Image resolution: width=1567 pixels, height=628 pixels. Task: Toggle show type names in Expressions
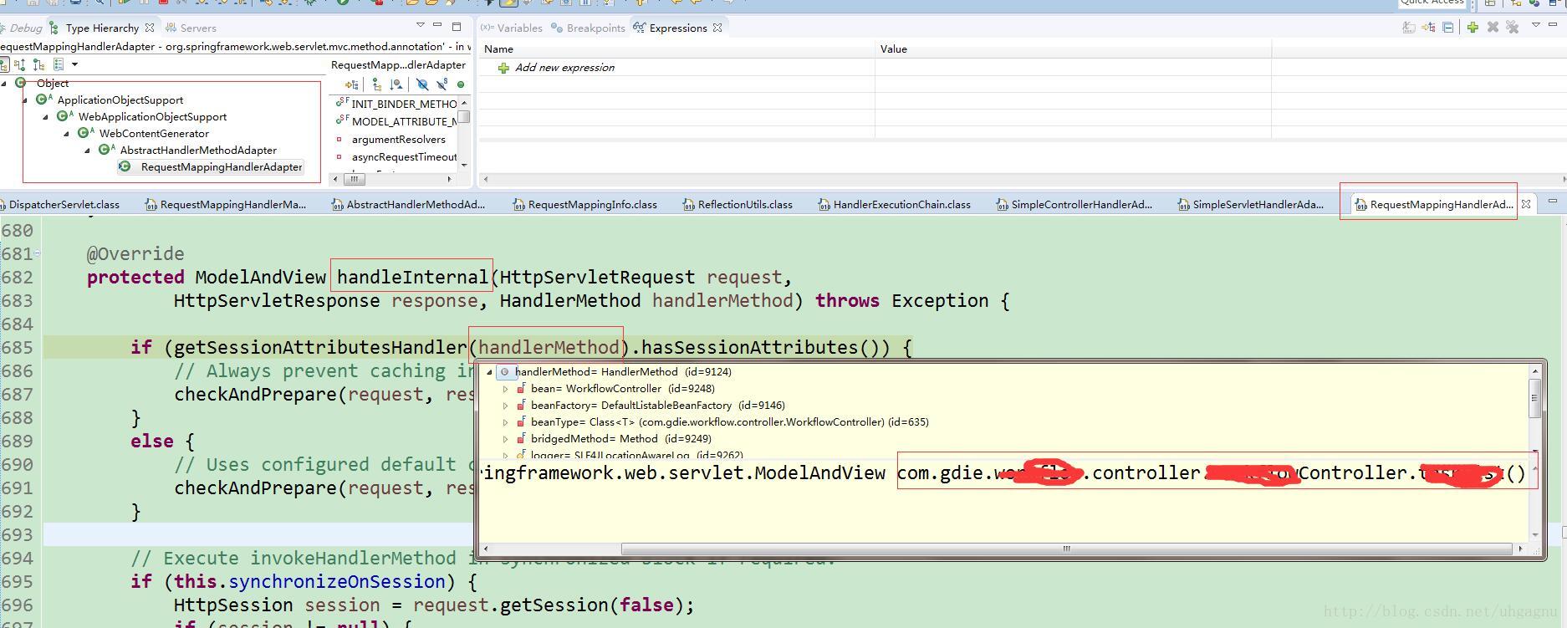point(1409,27)
